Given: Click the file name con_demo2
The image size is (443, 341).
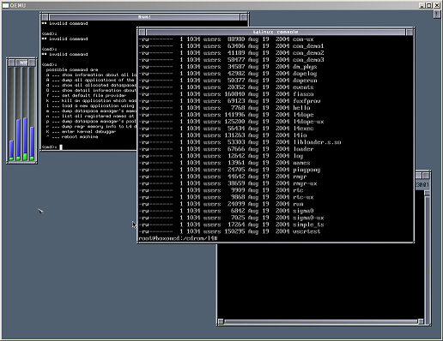Looking at the screenshot, I should [308, 53].
